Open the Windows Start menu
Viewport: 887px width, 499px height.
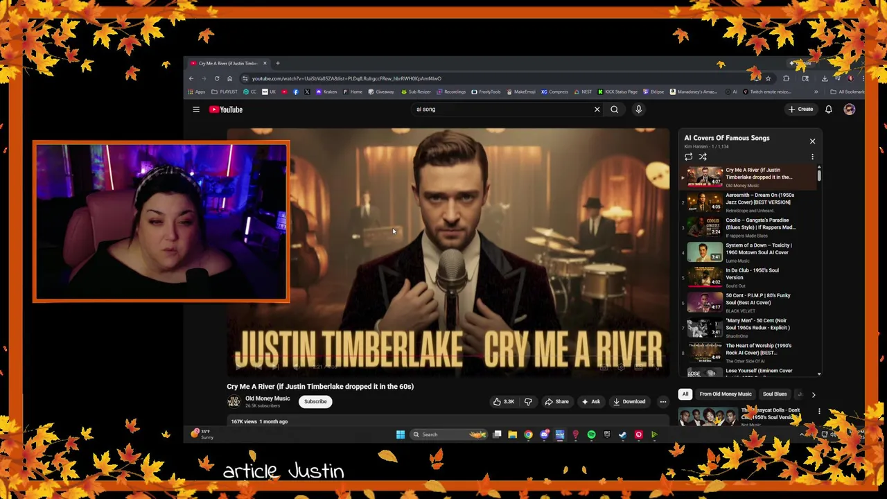401,435
